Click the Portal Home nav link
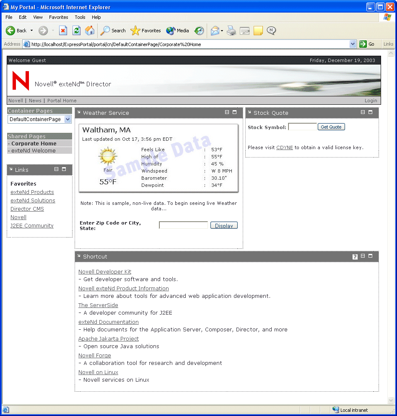Viewport: 397px width, 416px height. (62, 101)
